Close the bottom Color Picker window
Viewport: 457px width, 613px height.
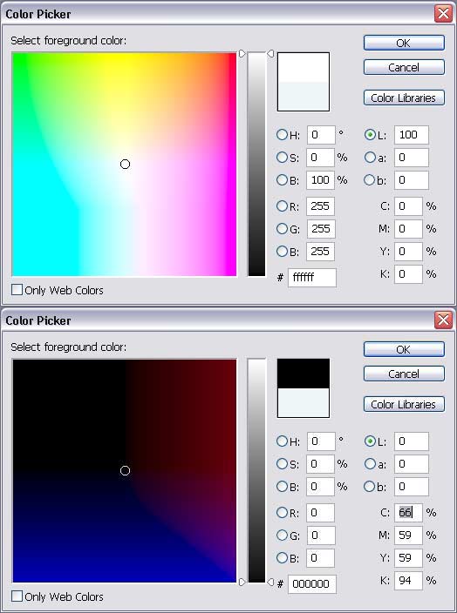443,320
